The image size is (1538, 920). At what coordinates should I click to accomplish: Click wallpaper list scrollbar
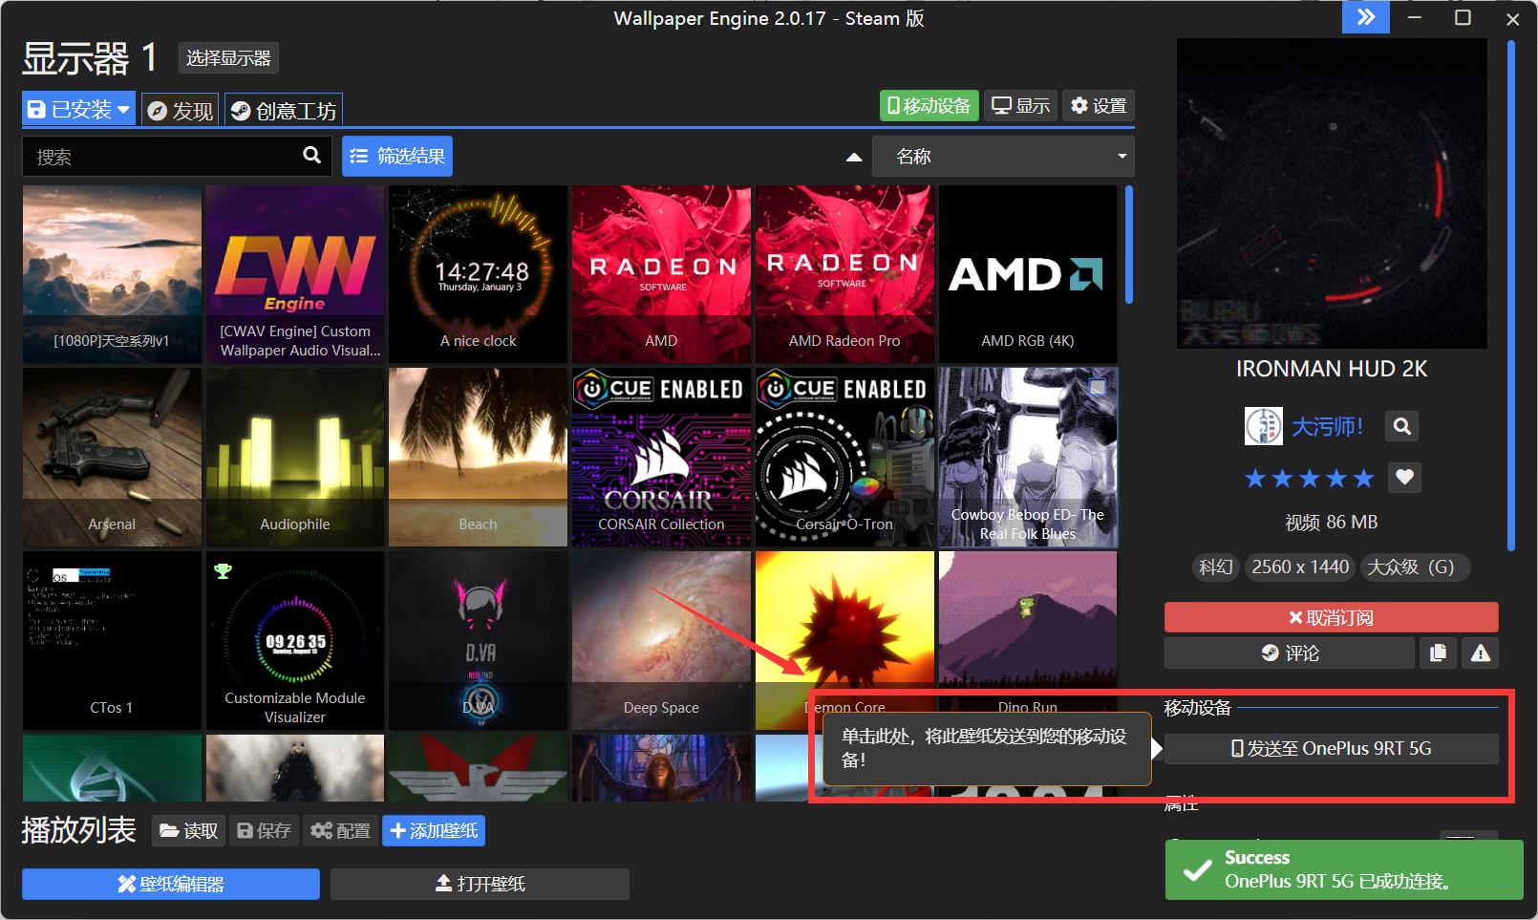point(1129,245)
